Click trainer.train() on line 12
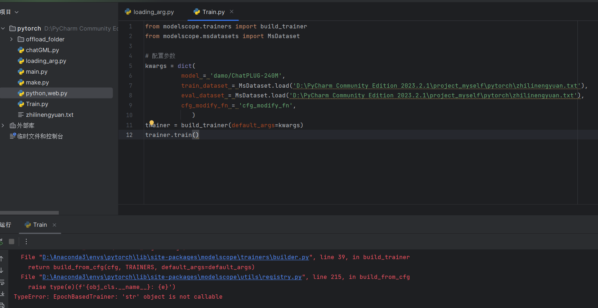Screen dimensions: 598x308 172,135
